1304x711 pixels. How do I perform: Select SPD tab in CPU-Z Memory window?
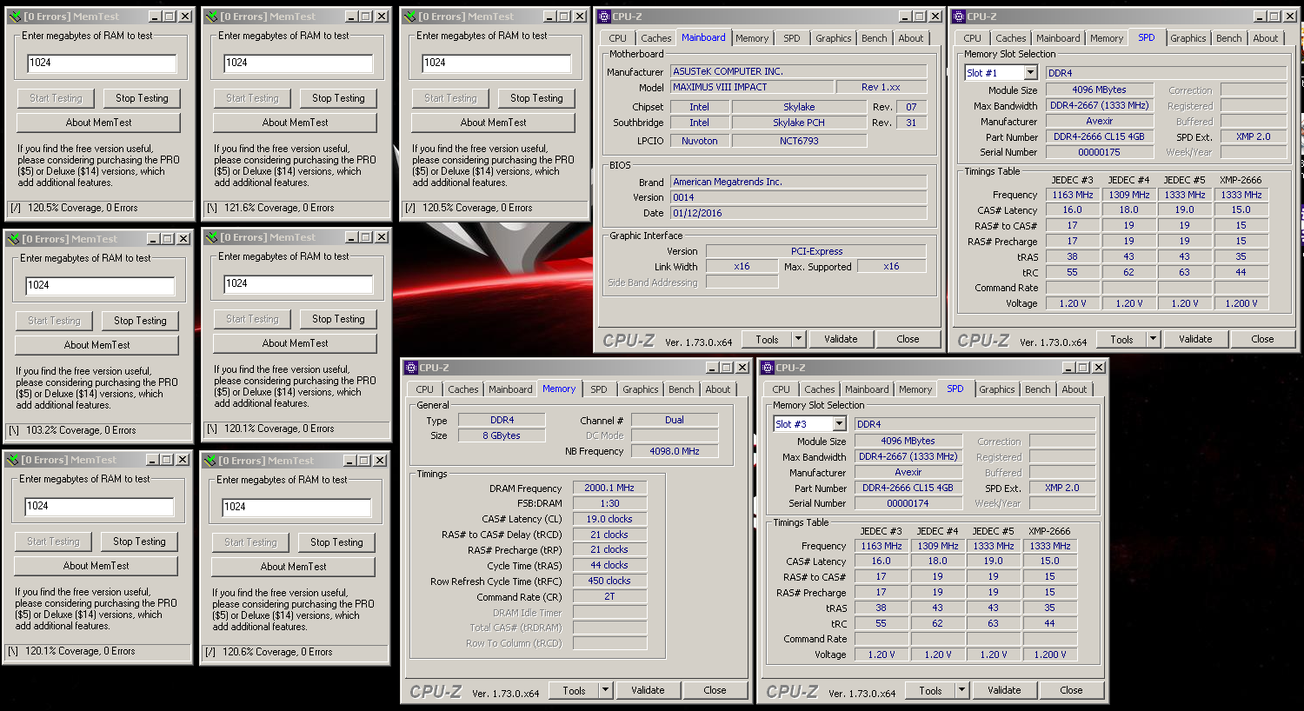click(599, 389)
